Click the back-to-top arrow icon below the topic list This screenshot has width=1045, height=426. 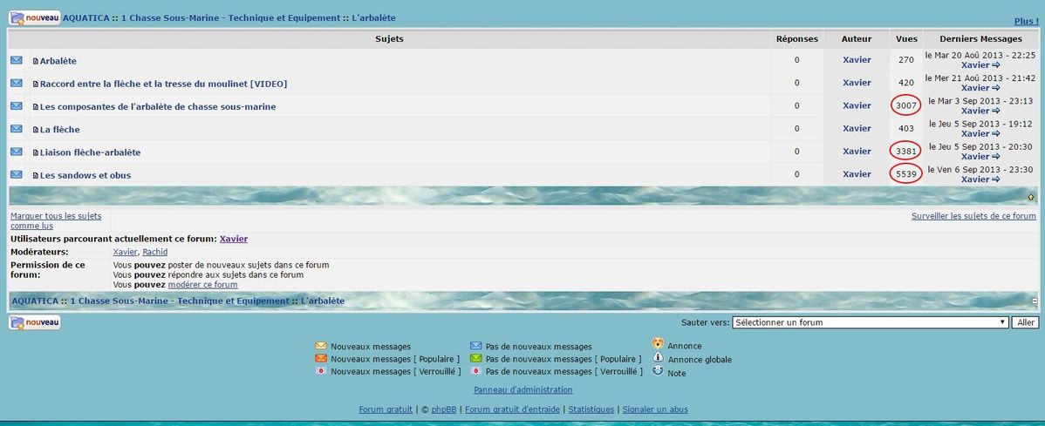coord(1031,198)
